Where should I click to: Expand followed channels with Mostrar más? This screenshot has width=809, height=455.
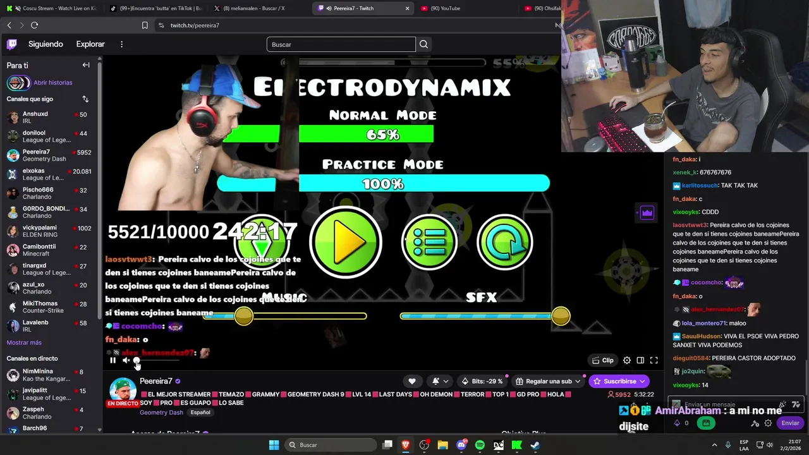point(24,343)
